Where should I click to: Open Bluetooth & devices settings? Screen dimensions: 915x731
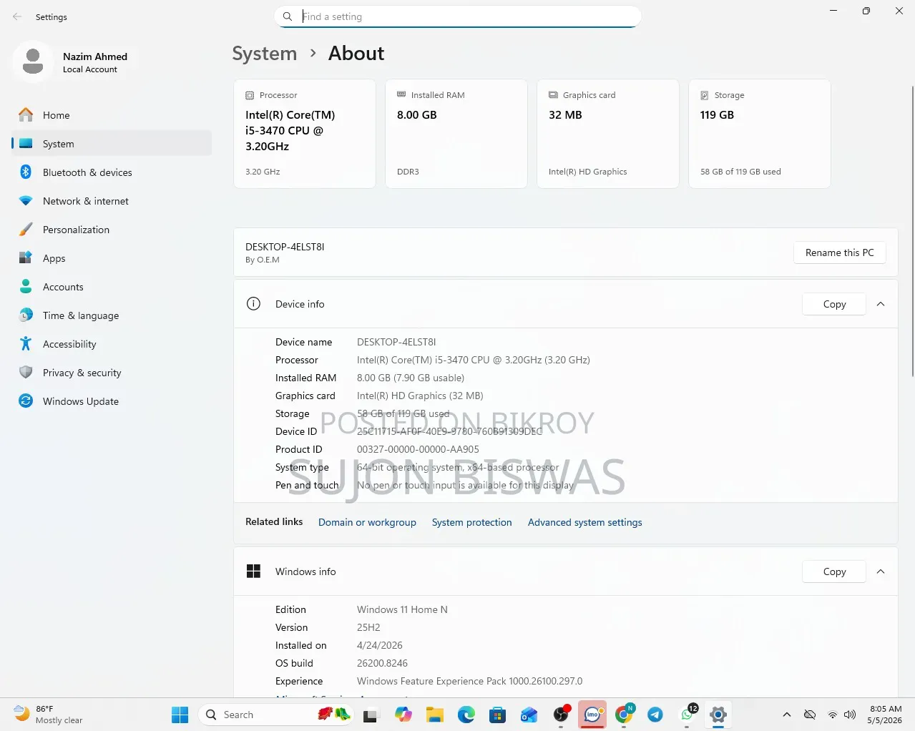coord(112,172)
